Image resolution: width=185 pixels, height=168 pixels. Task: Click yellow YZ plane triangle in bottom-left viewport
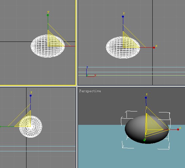(x=25, y=122)
